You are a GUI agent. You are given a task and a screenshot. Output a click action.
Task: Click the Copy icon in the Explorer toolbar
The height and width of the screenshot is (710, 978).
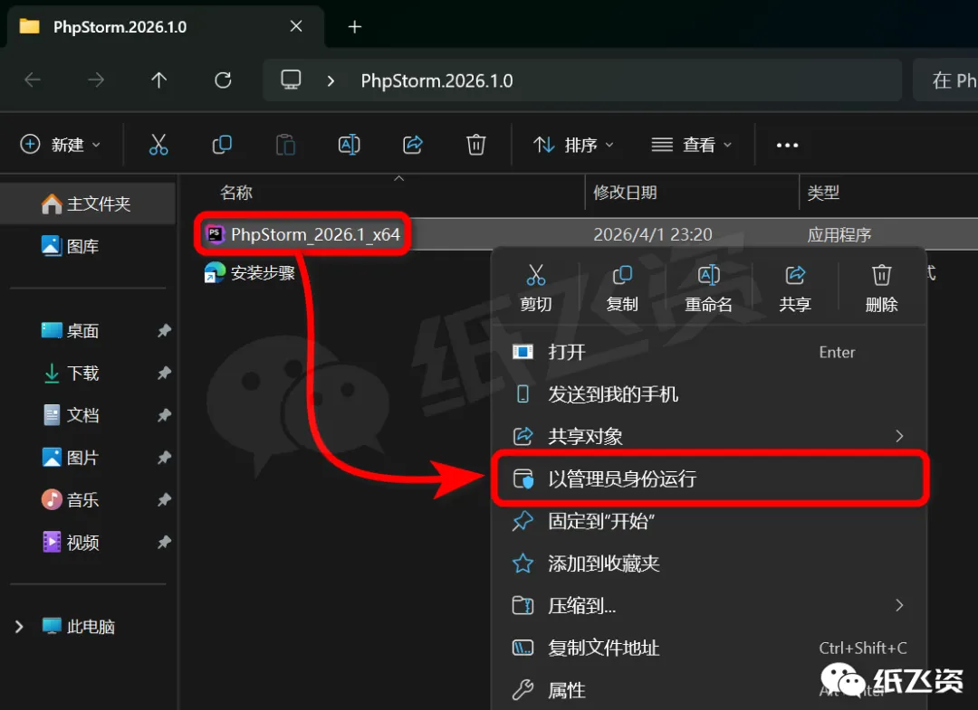pyautogui.click(x=222, y=145)
